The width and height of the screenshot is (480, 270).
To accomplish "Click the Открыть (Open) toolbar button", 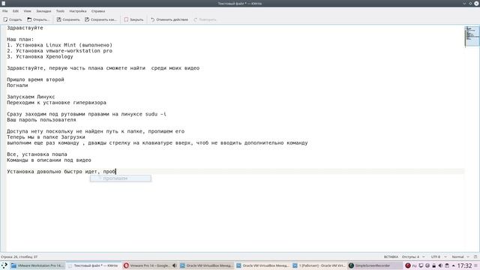I will tap(38, 19).
